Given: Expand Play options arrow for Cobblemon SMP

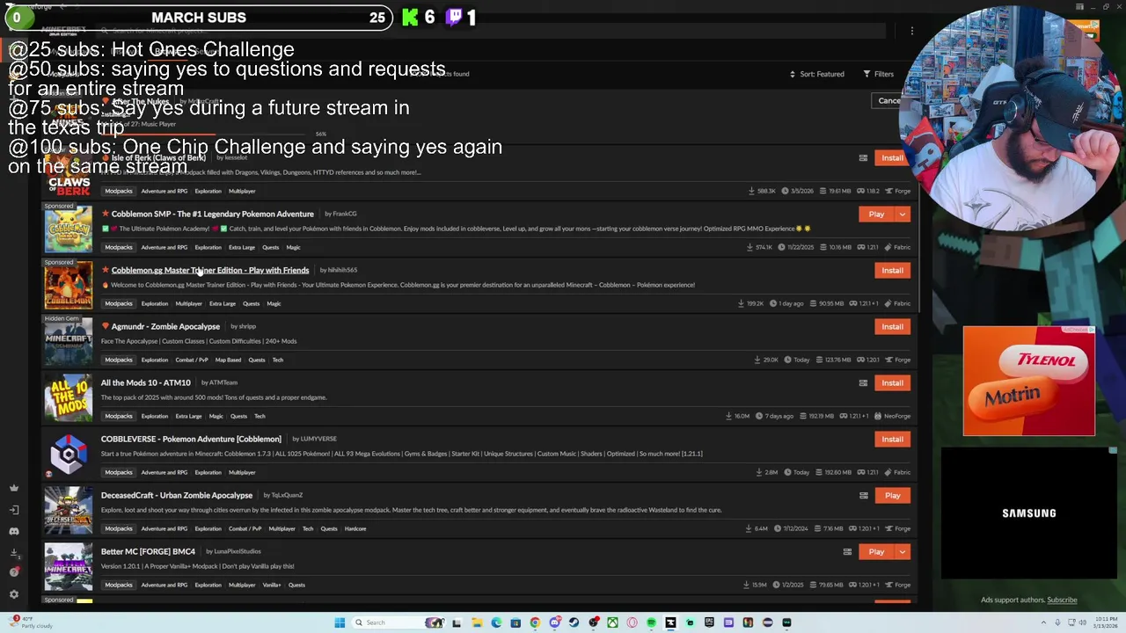Looking at the screenshot, I should tap(902, 215).
